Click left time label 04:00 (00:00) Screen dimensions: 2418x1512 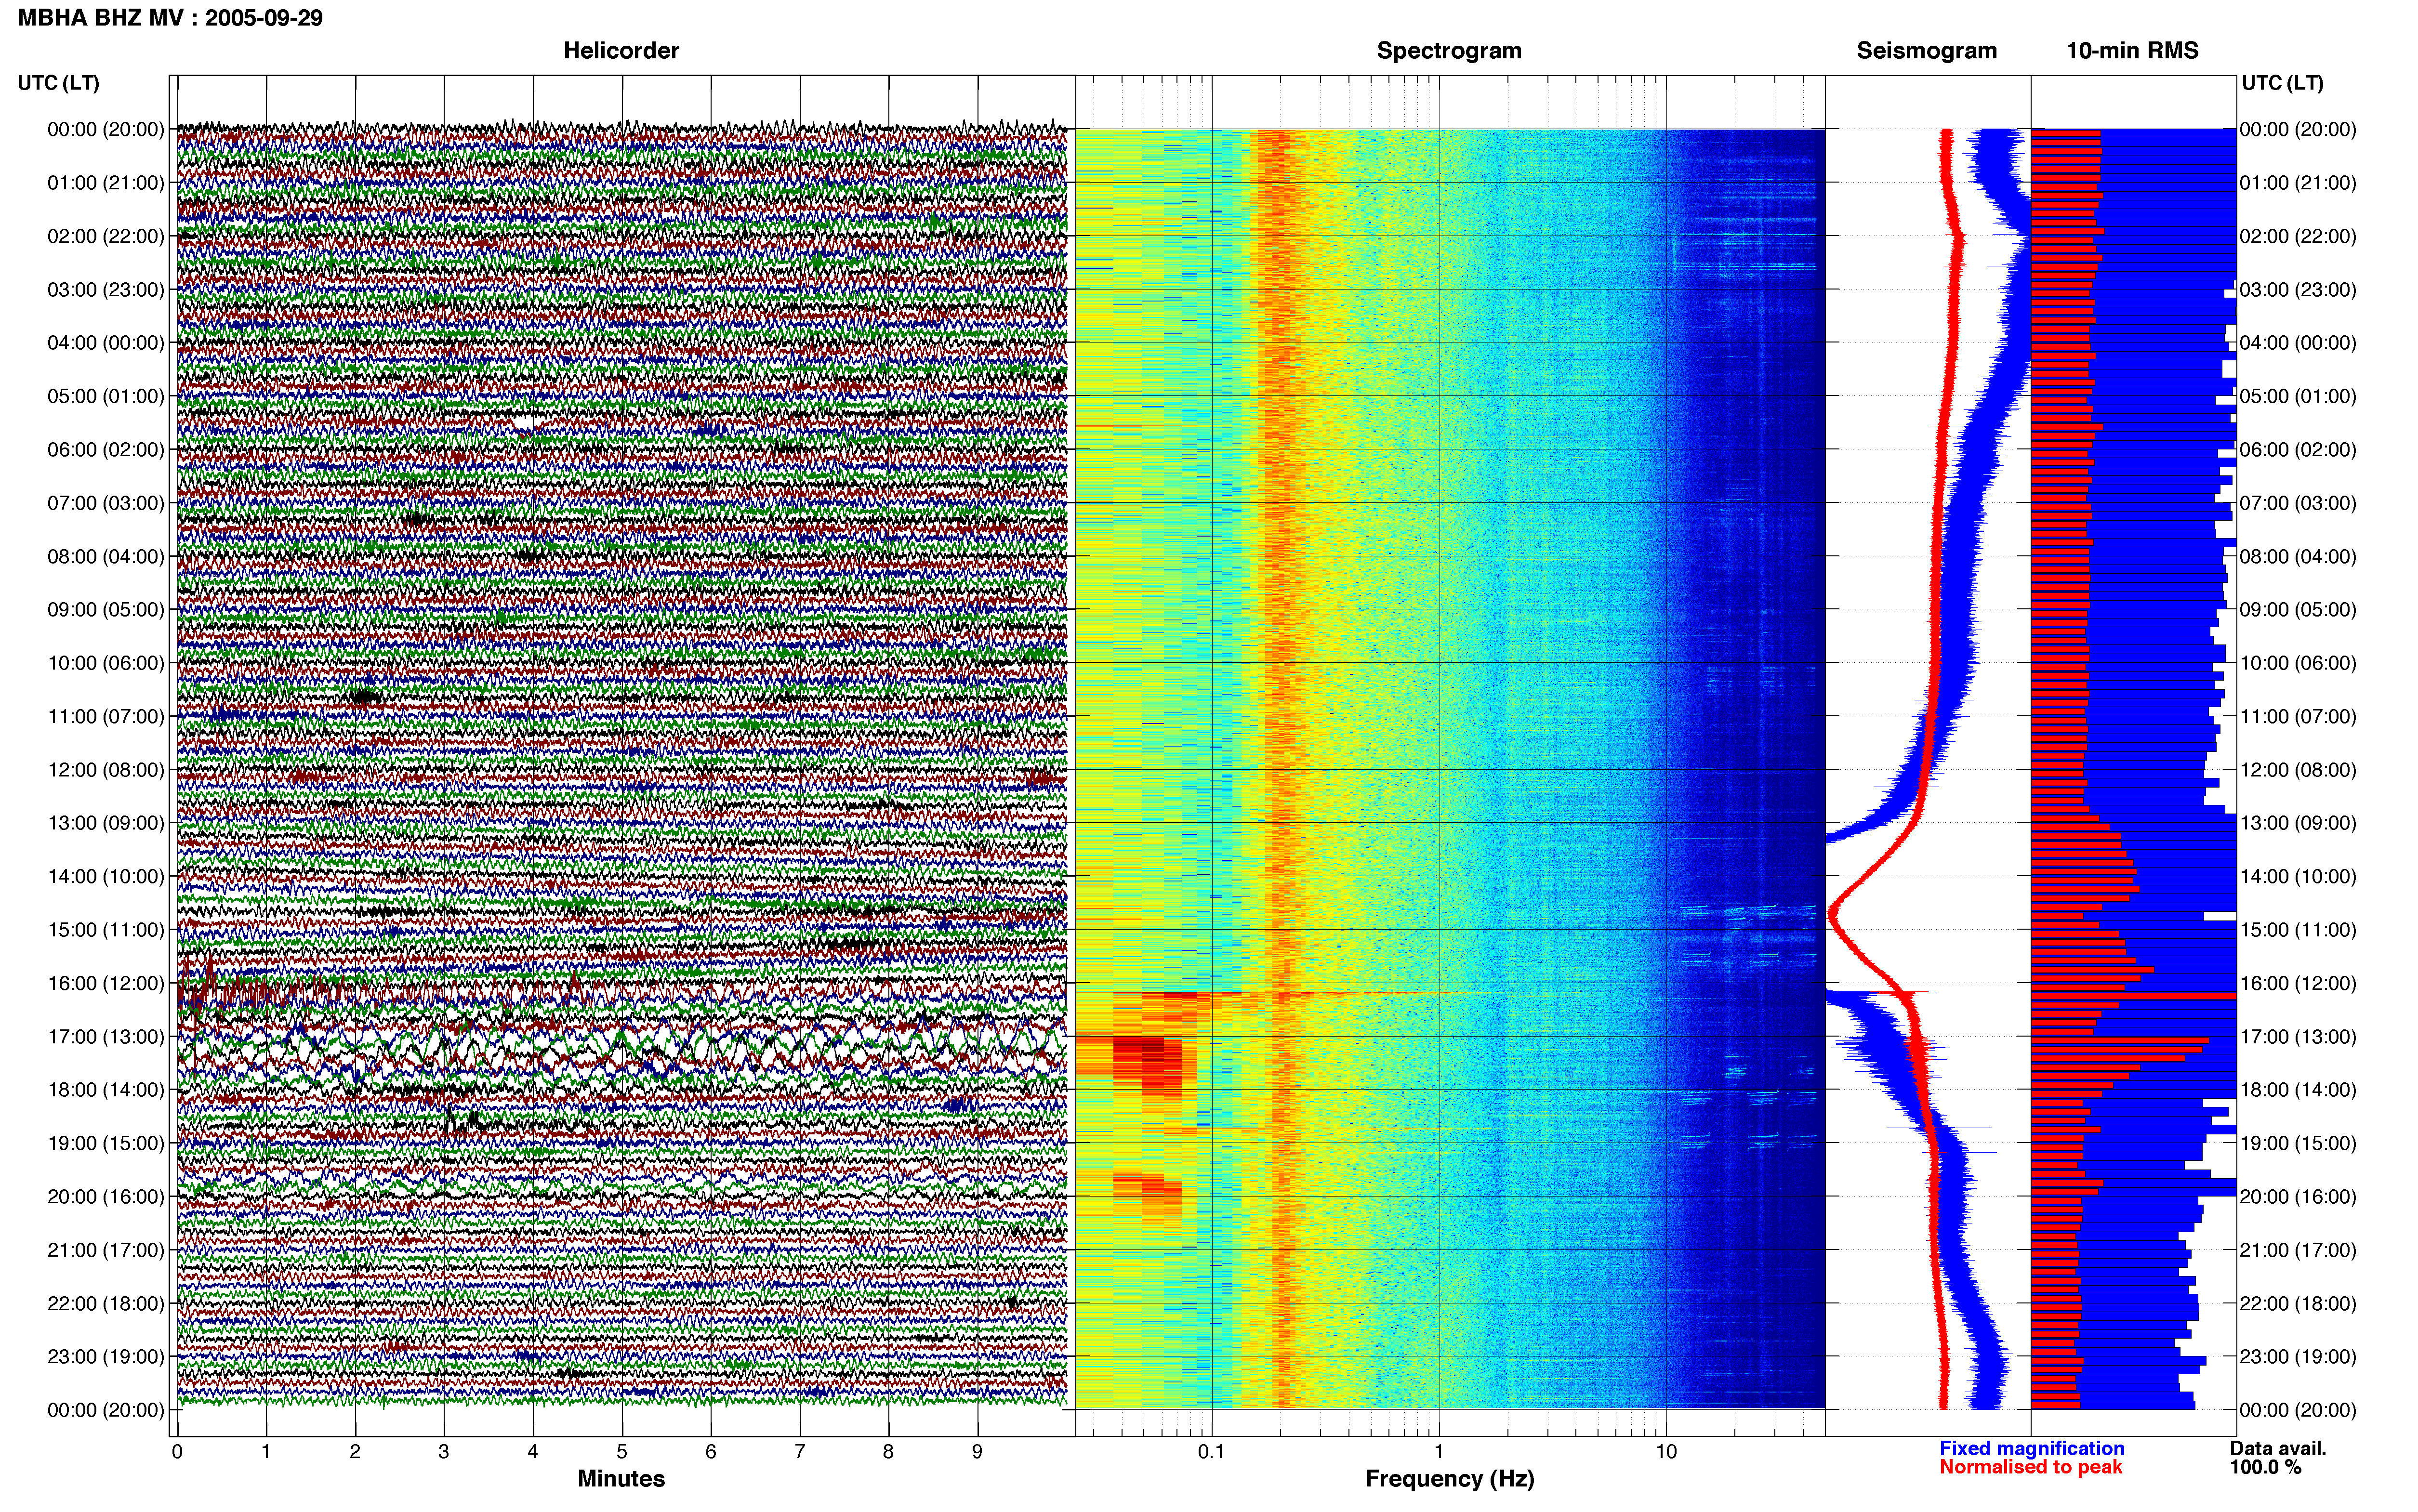click(x=106, y=343)
